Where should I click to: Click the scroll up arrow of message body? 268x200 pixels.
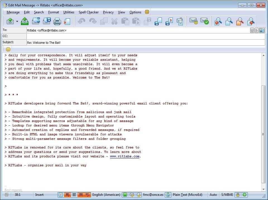[263, 55]
